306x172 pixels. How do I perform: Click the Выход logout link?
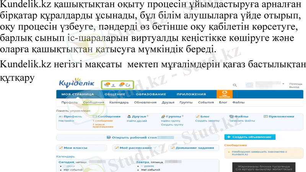pos(294,87)
